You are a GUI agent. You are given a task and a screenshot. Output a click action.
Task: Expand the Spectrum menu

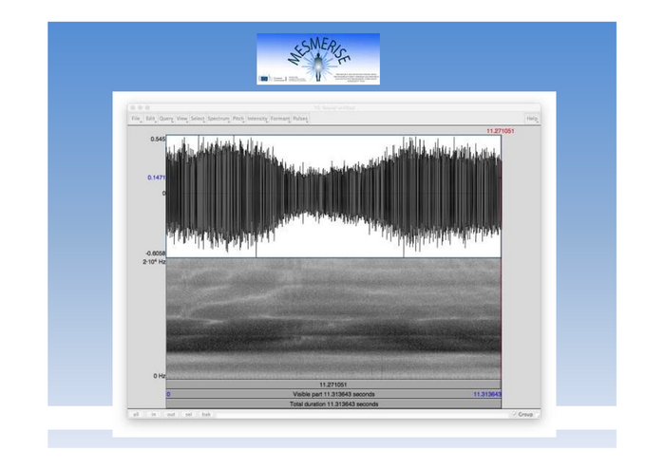point(218,119)
